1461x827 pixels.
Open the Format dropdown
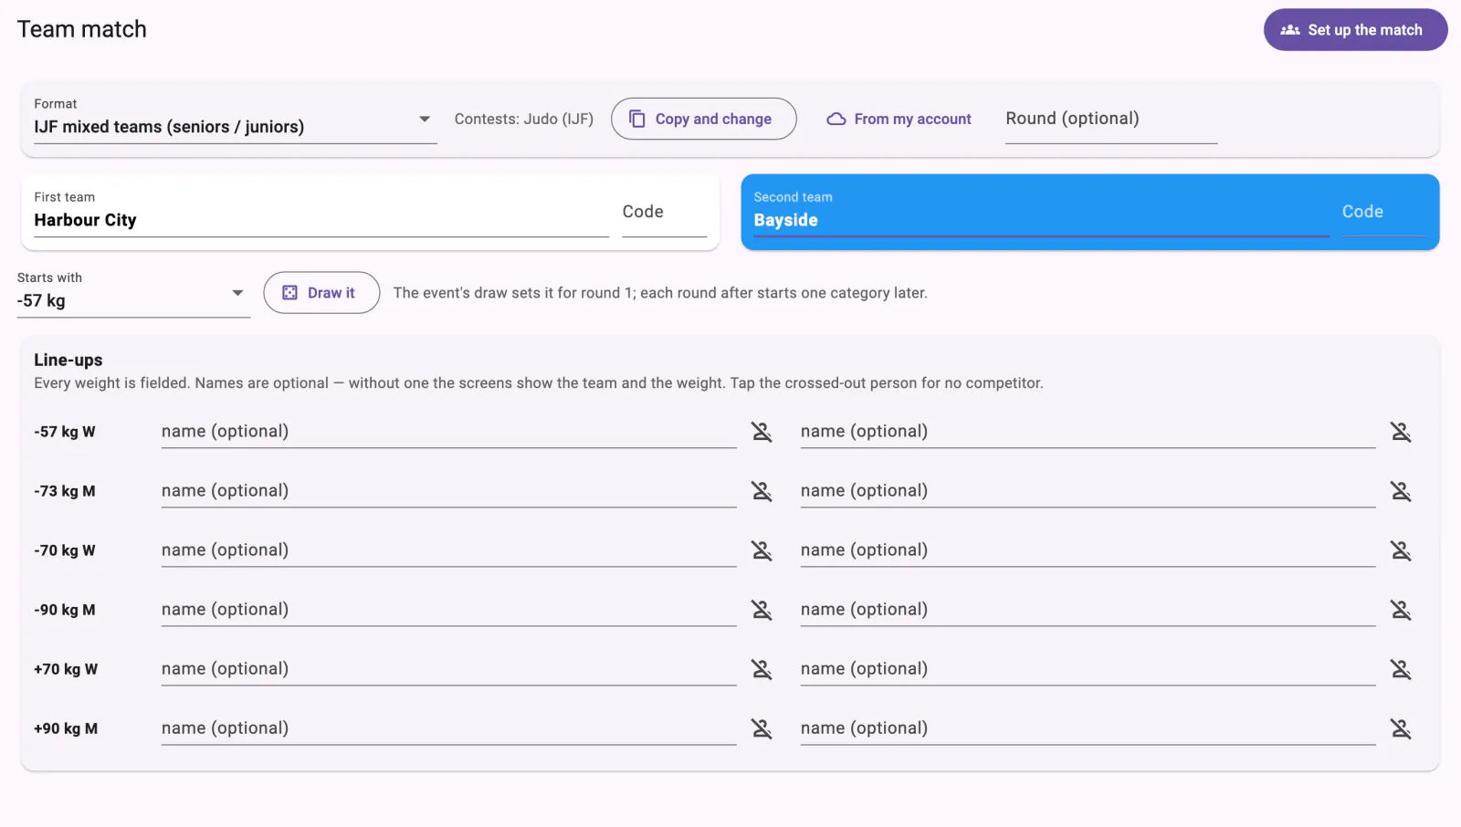(236, 119)
